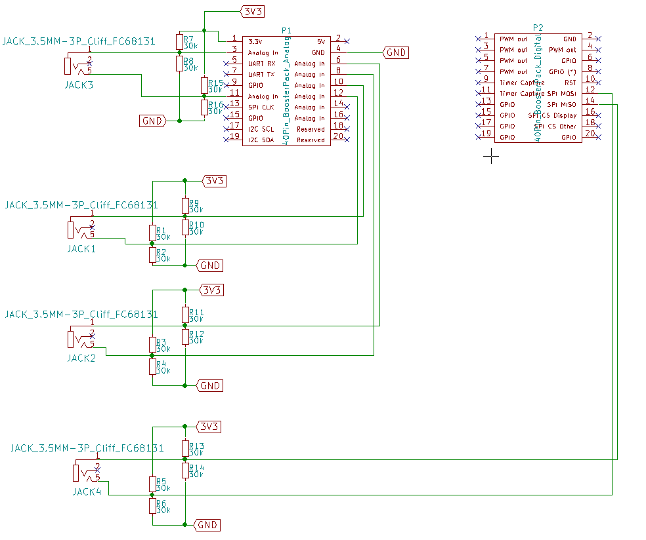Select resistor R2 symbol
The height and width of the screenshot is (540, 646).
(x=152, y=254)
